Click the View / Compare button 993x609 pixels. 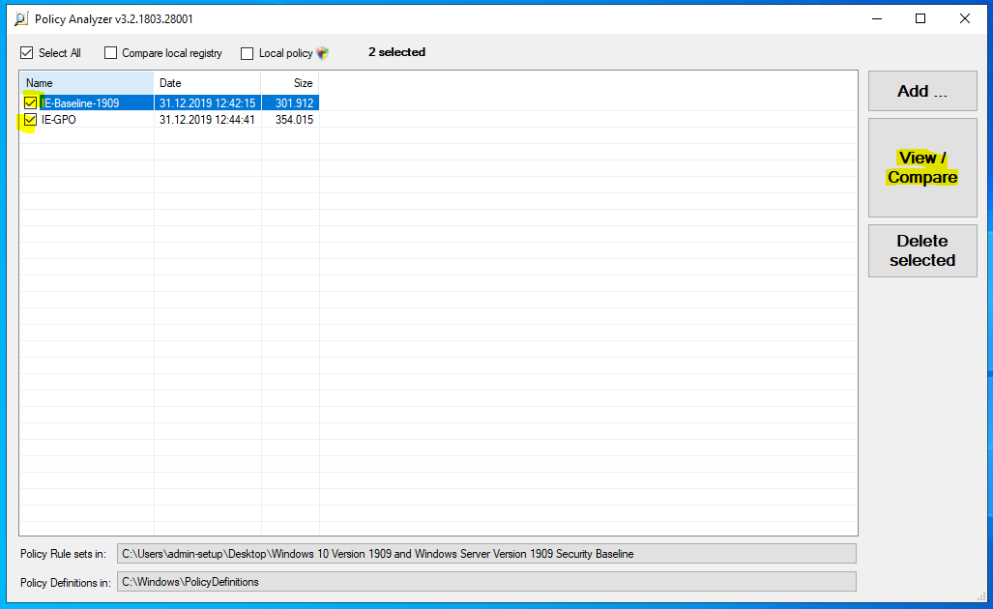922,167
